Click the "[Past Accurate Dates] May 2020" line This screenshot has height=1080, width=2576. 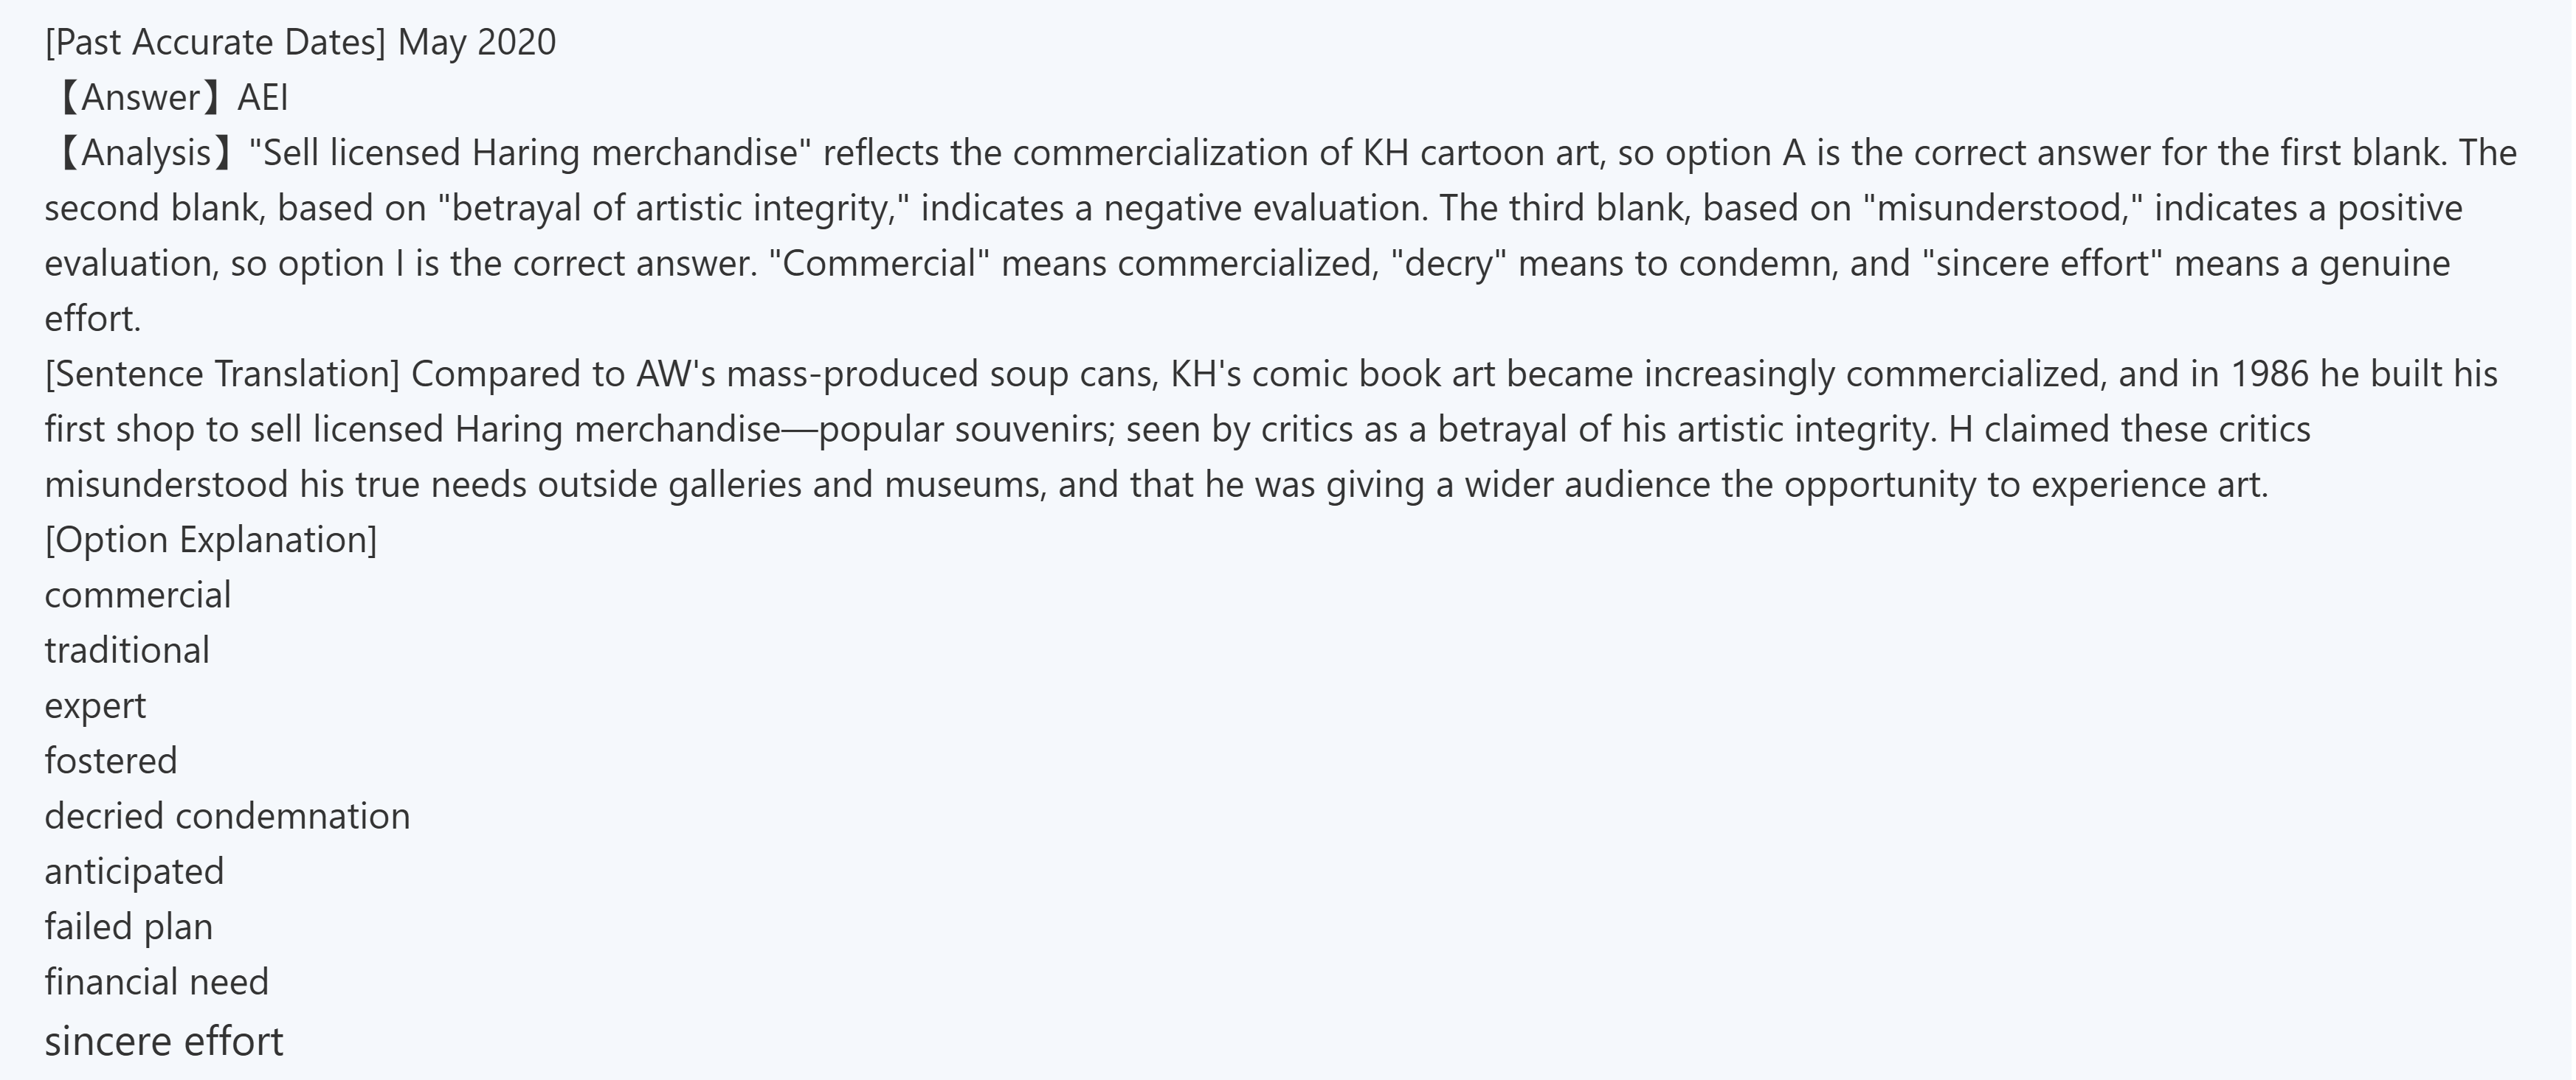click(300, 43)
